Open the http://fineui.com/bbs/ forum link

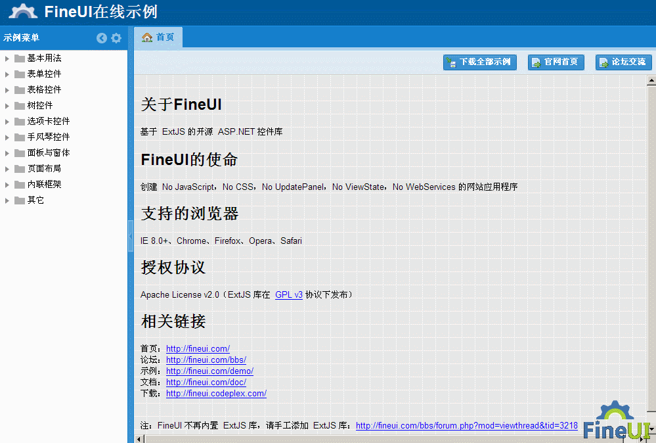[x=206, y=360]
